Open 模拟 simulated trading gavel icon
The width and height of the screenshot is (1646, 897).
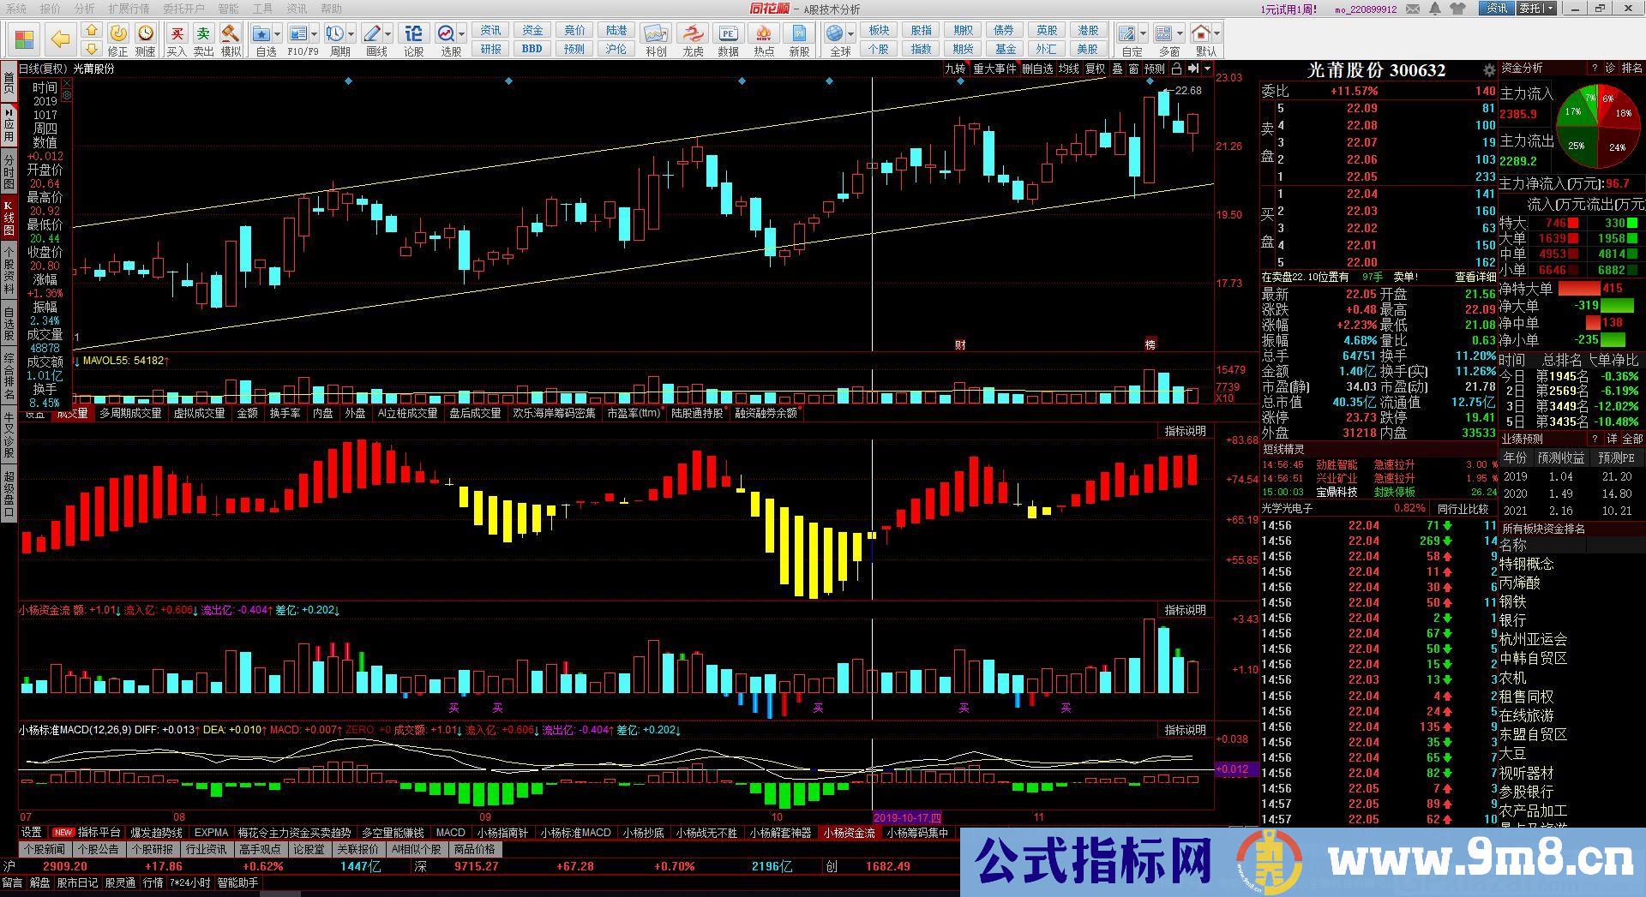click(231, 40)
